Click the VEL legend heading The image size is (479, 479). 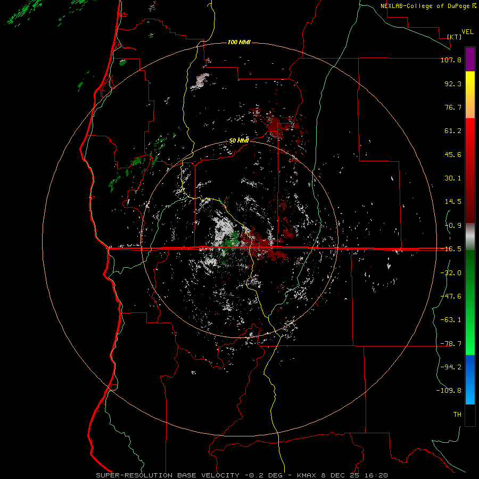(467, 32)
